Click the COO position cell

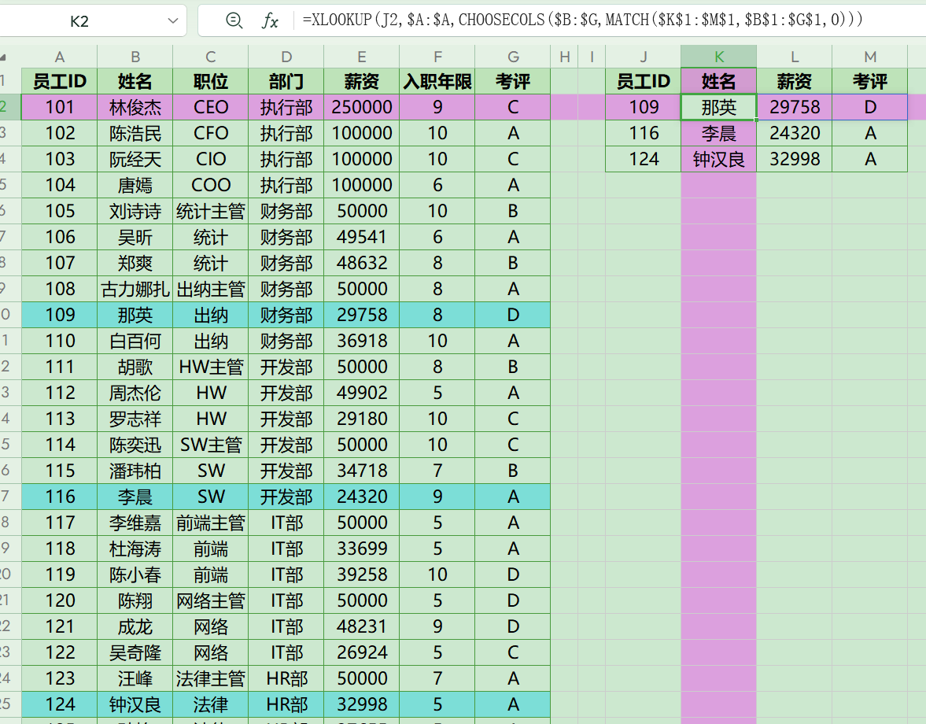pyautogui.click(x=211, y=185)
